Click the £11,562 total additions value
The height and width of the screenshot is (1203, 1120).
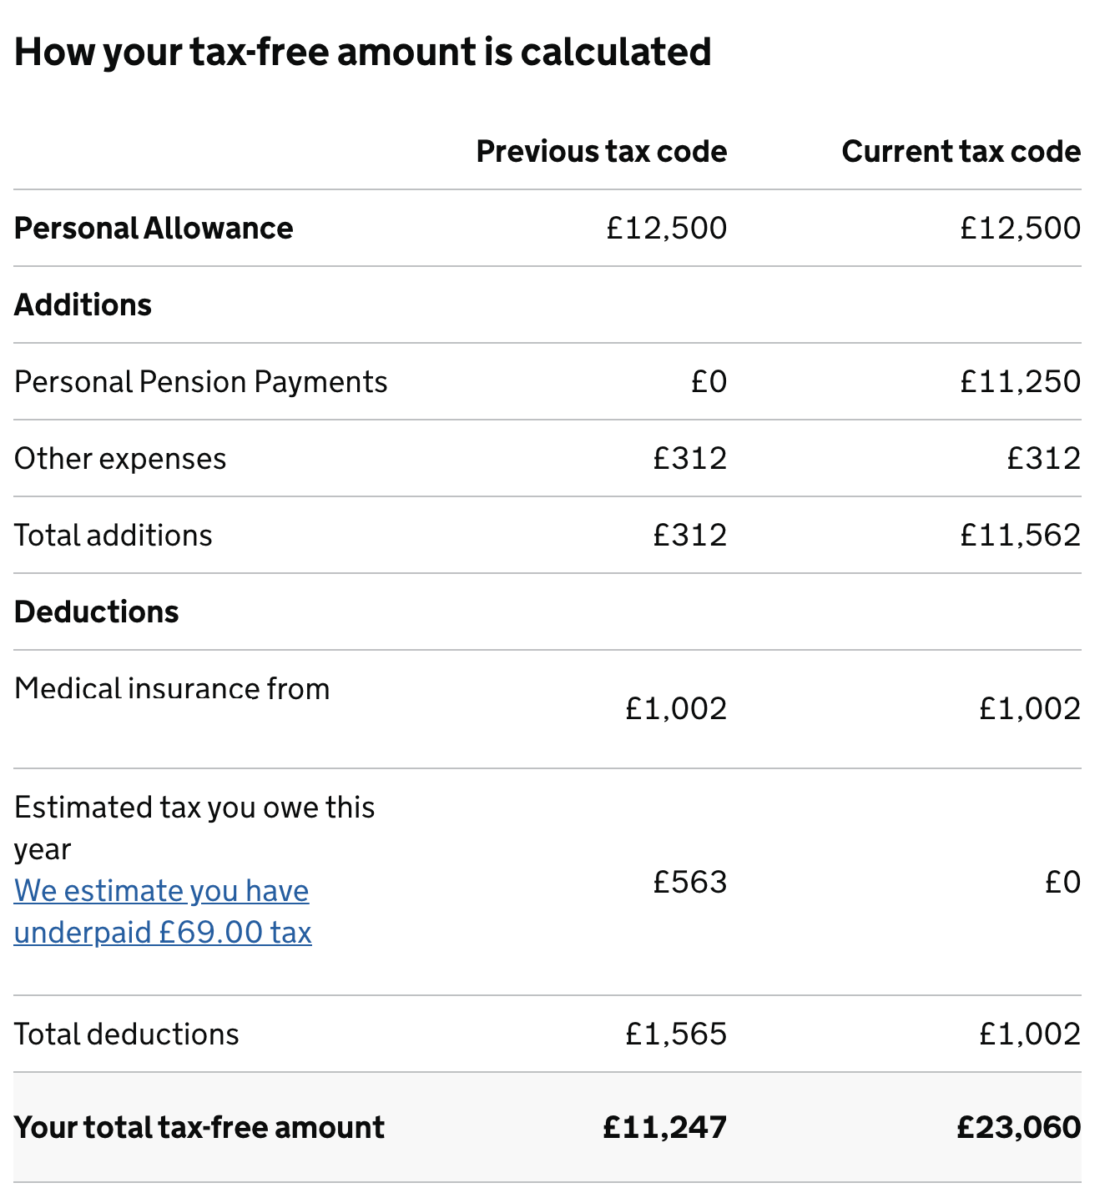click(x=1020, y=536)
